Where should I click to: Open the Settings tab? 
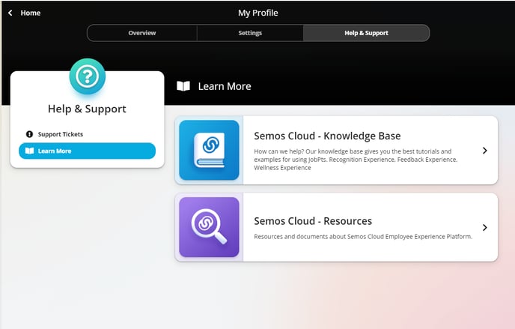tap(250, 33)
